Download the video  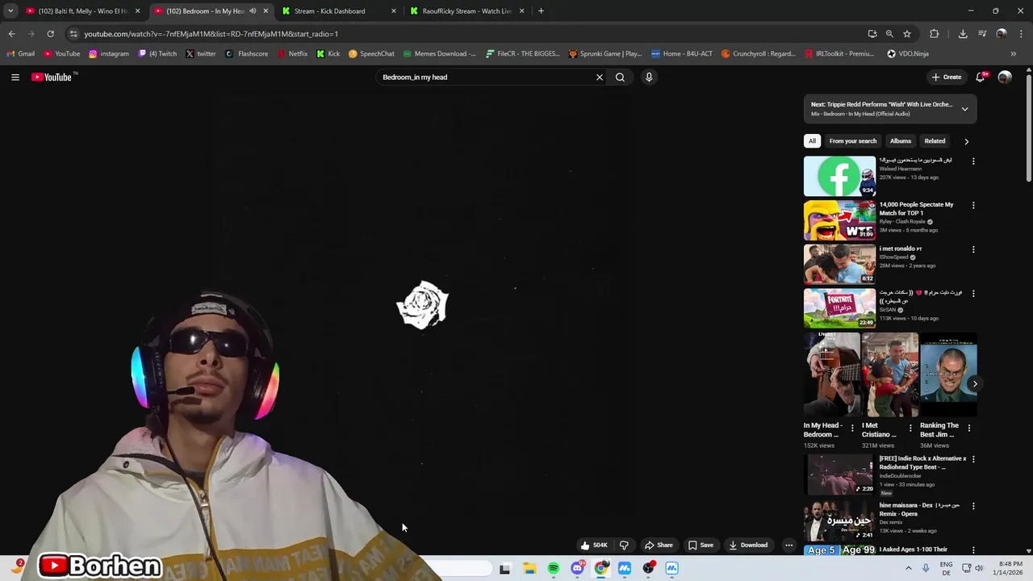[748, 545]
